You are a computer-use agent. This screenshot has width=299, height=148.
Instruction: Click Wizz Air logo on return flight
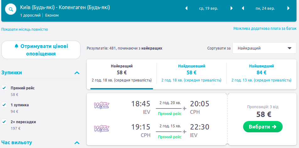click(101, 128)
